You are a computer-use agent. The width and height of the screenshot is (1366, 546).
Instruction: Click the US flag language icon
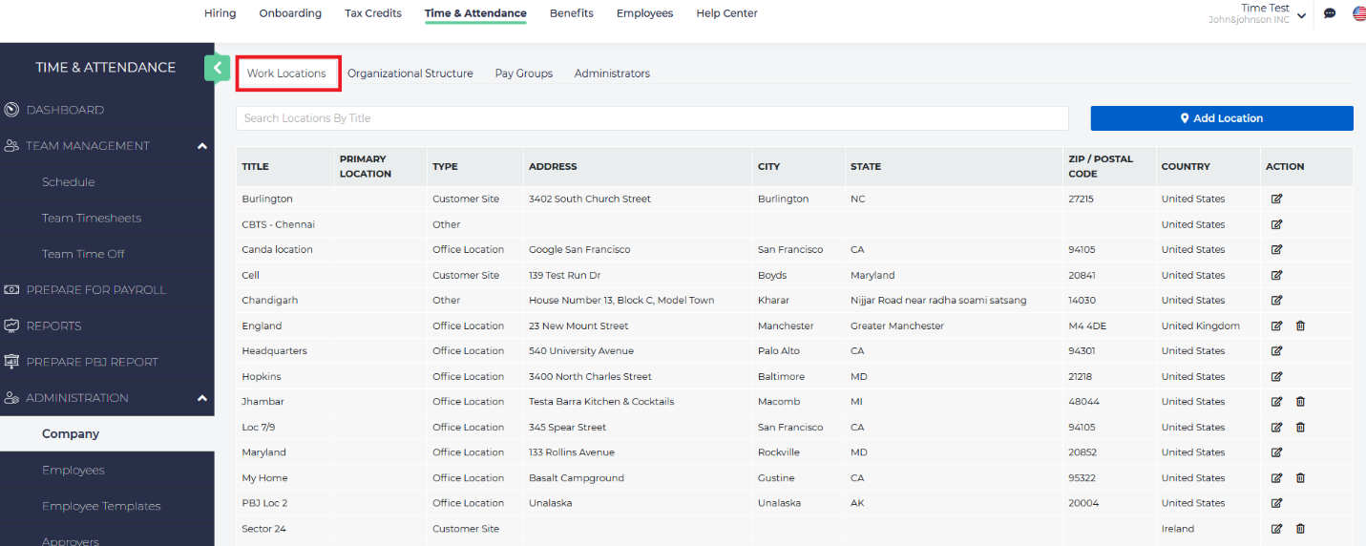(x=1358, y=13)
